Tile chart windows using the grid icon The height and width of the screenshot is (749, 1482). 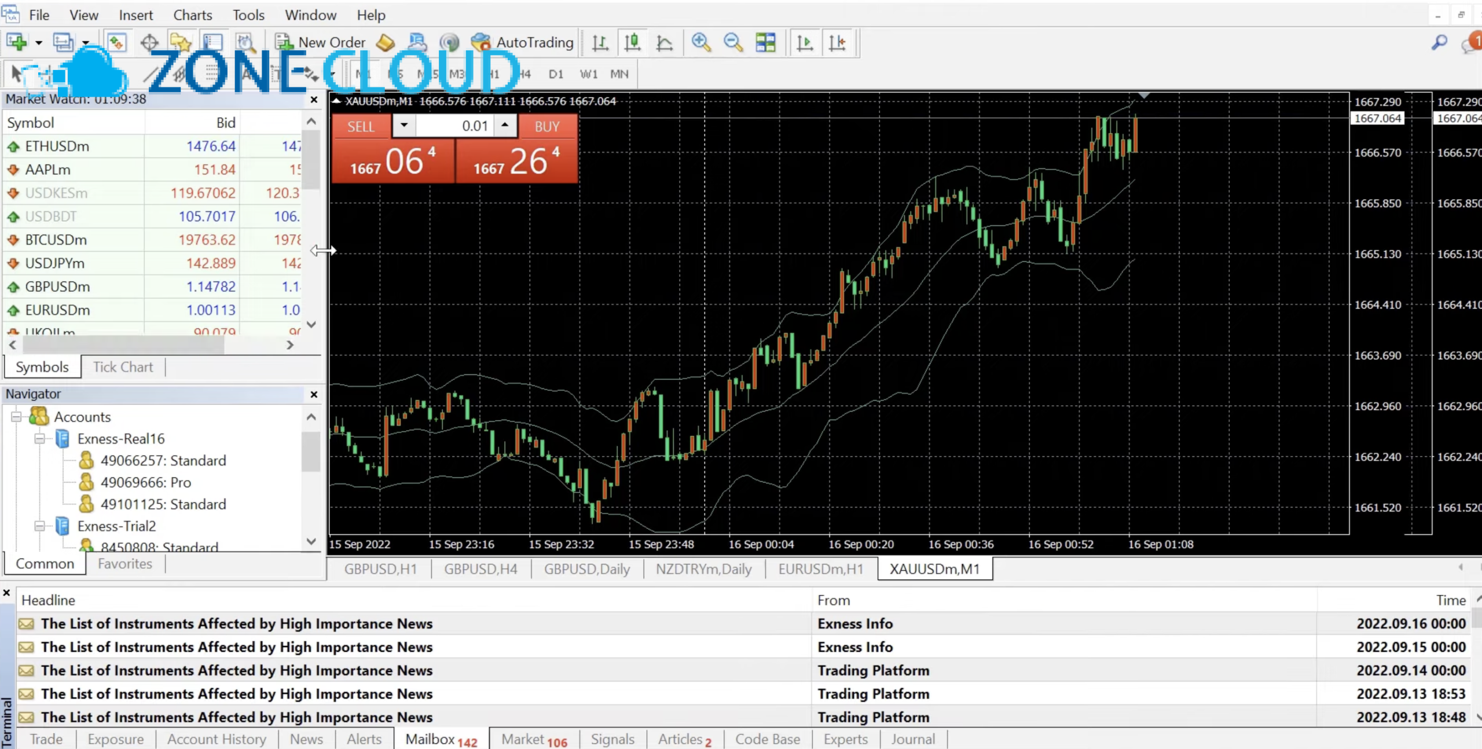(765, 42)
